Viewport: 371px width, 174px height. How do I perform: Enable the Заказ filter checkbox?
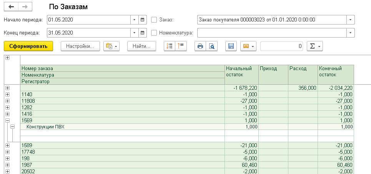pos(154,20)
